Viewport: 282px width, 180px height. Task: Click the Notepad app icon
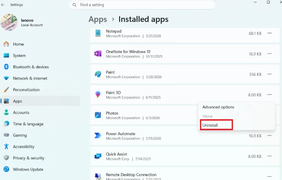click(x=98, y=33)
